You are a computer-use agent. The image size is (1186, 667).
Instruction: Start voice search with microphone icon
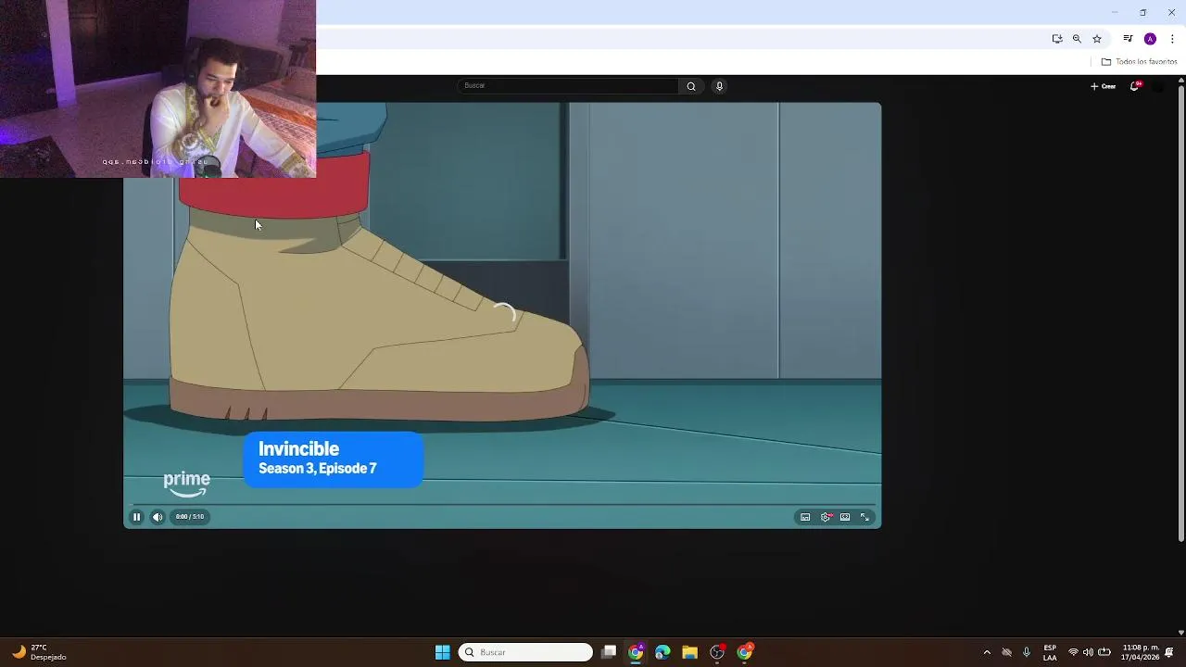pyautogui.click(x=719, y=86)
